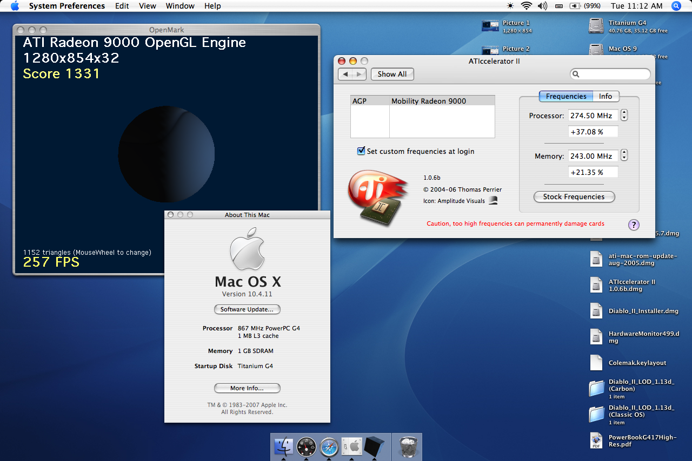The width and height of the screenshot is (692, 461).
Task: Click the Stock Frequencies button
Action: click(x=574, y=197)
